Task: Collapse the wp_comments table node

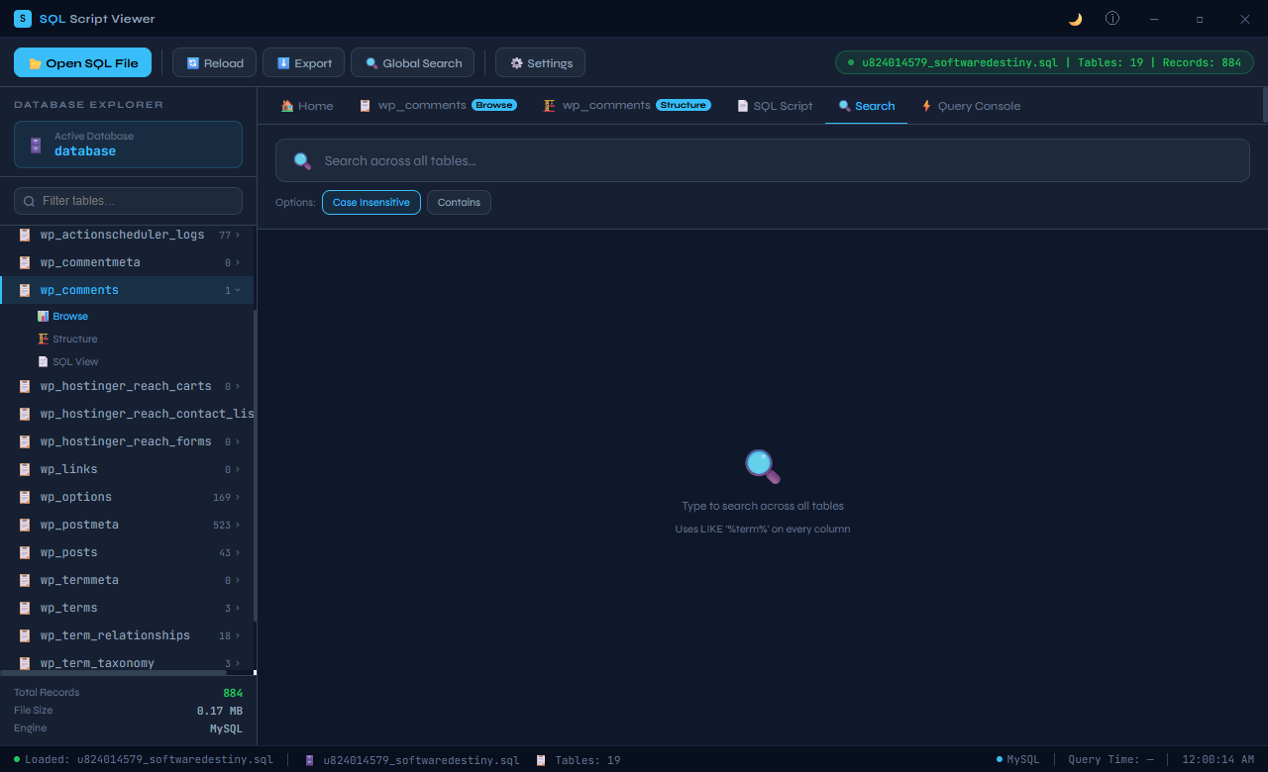Action: (x=238, y=290)
